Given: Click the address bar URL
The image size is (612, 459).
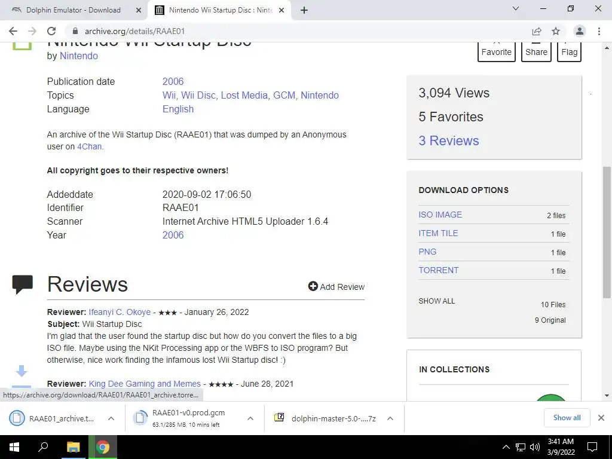Looking at the screenshot, I should (134, 31).
